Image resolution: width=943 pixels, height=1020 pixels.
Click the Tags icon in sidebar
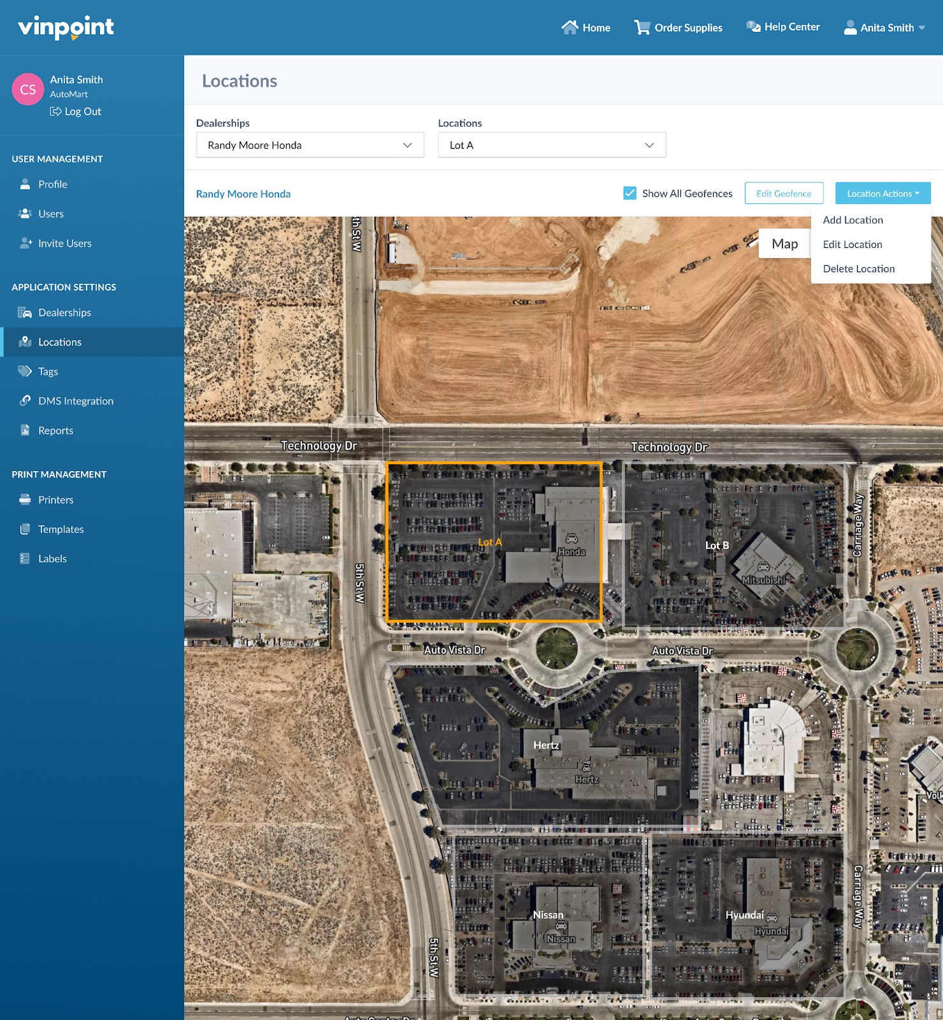pos(25,371)
